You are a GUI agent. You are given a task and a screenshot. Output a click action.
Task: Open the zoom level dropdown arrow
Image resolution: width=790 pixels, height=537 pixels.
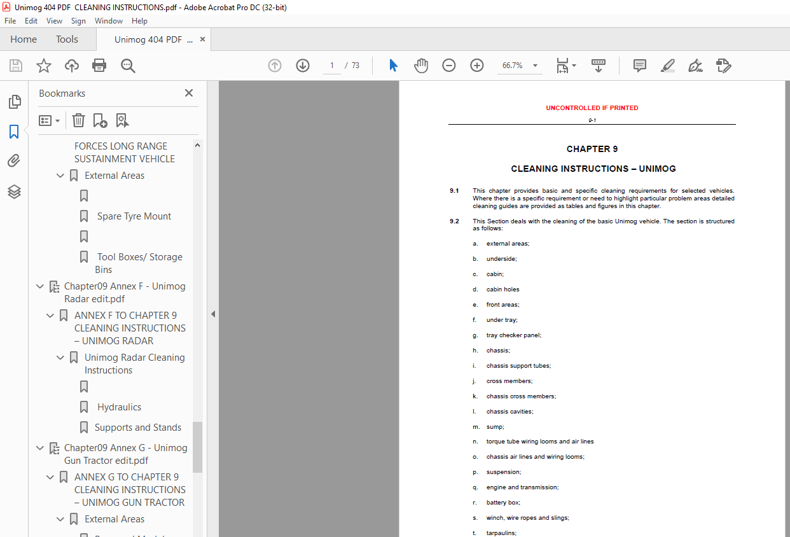[535, 66]
